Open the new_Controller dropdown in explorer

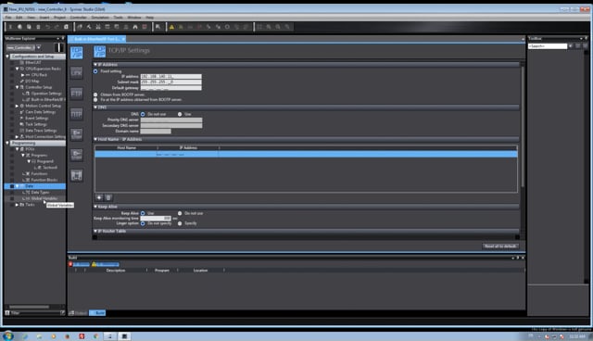(39, 47)
